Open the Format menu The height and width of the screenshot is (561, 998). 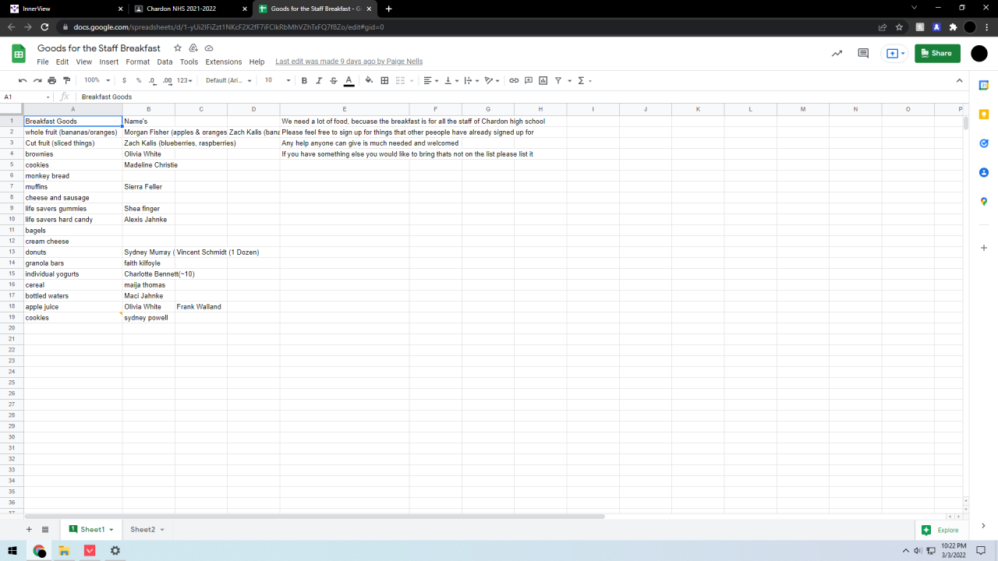(x=138, y=62)
